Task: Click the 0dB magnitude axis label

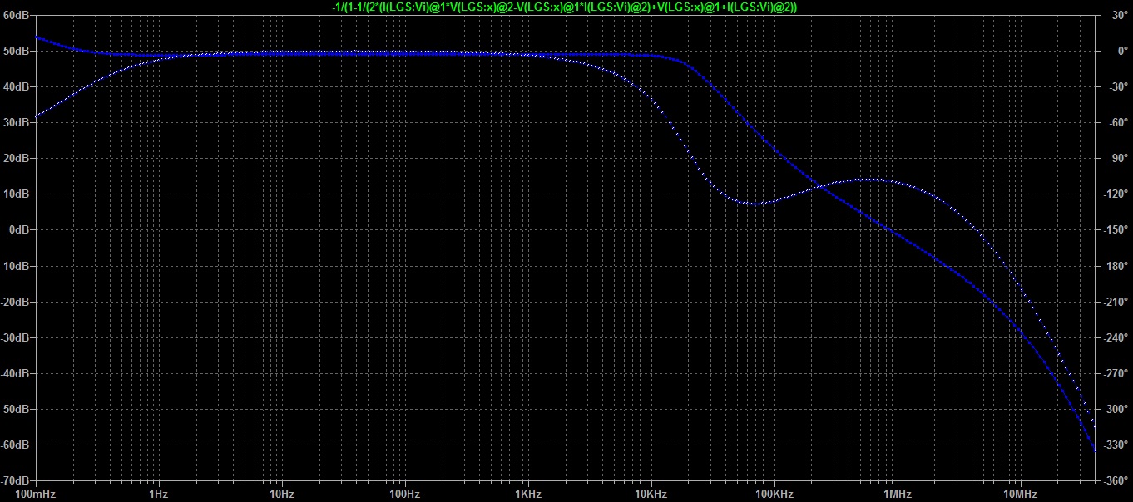Action: (20, 229)
